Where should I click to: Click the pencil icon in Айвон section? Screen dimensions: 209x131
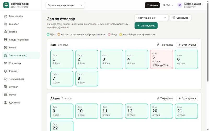[158, 99]
